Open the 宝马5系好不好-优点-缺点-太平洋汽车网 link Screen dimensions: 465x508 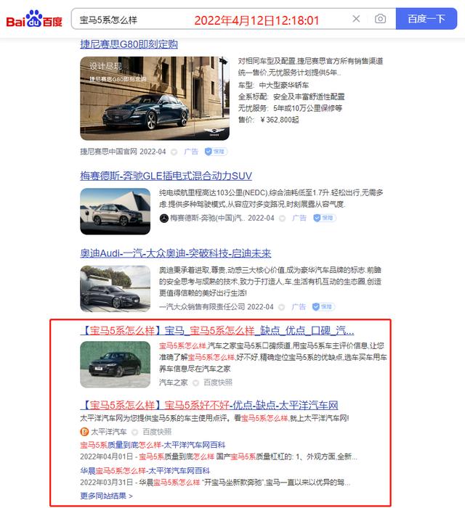click(x=209, y=405)
